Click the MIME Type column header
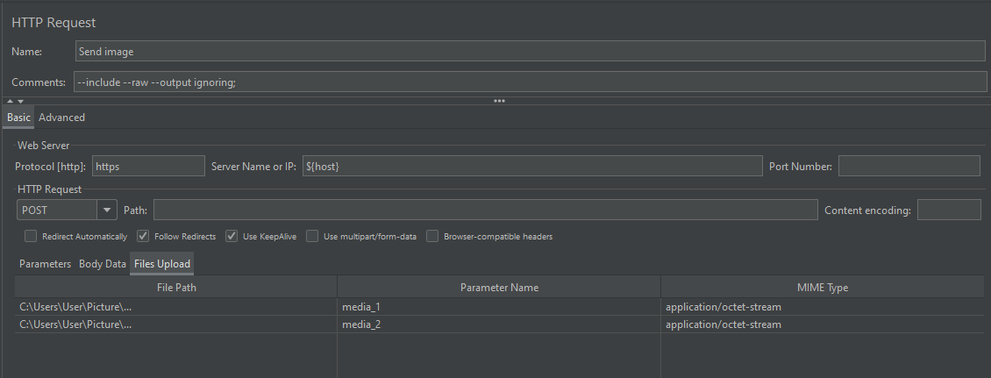The height and width of the screenshot is (378, 991). (822, 287)
